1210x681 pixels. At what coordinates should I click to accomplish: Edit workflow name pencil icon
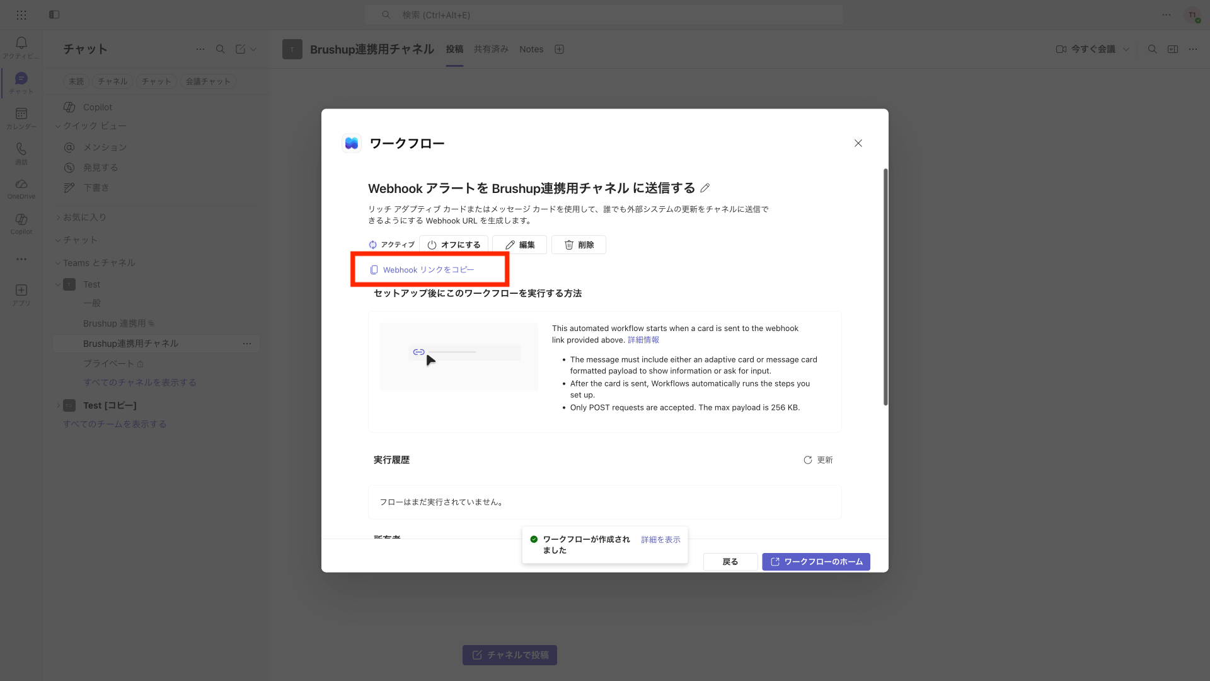point(705,188)
